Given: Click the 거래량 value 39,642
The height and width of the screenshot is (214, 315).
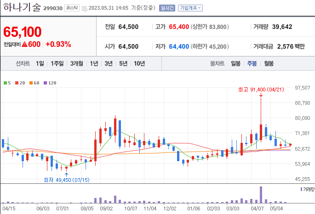Looking at the screenshot, I should 282,27.
